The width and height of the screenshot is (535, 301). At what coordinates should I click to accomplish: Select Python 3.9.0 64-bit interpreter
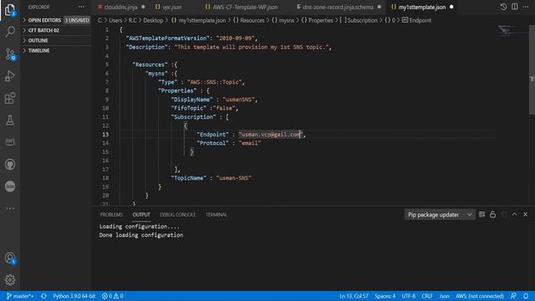coord(74,296)
